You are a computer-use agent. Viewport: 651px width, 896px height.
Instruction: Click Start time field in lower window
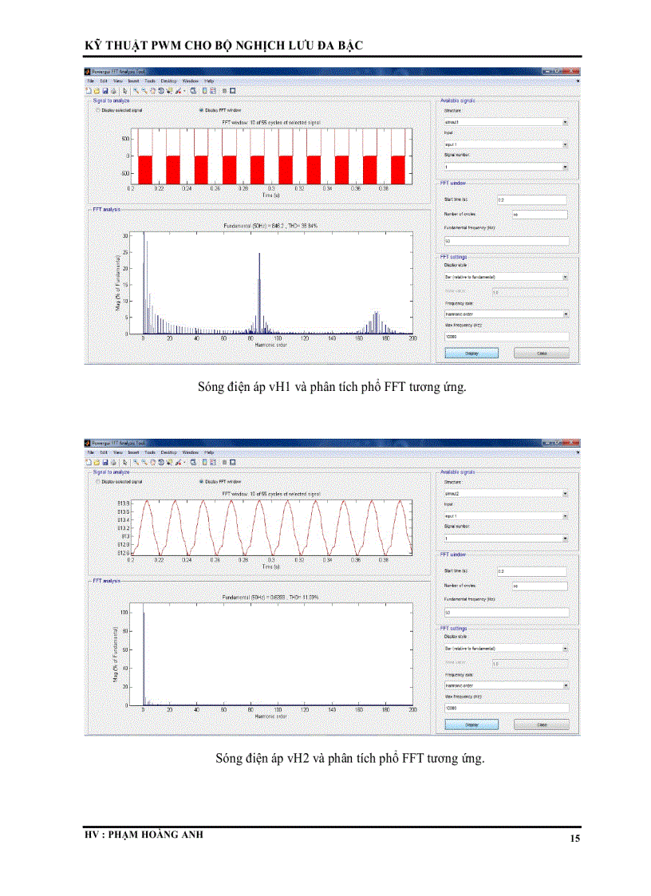point(531,570)
